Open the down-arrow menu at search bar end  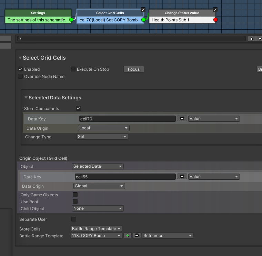tap(260, 39)
